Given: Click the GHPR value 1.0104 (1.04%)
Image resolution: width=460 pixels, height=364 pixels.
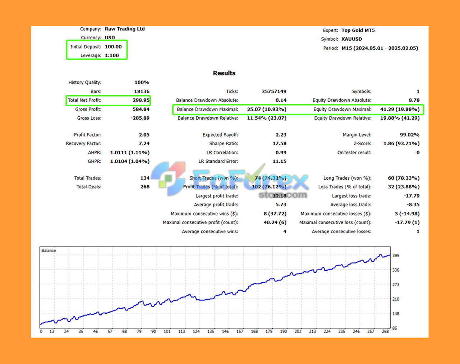Looking at the screenshot, I should click(x=130, y=161).
